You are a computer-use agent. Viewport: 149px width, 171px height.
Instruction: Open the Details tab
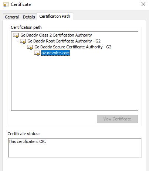[x=29, y=17]
